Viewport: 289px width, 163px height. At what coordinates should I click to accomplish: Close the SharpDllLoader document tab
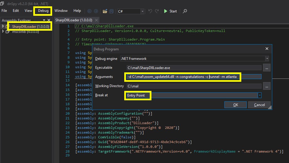click(x=96, y=20)
